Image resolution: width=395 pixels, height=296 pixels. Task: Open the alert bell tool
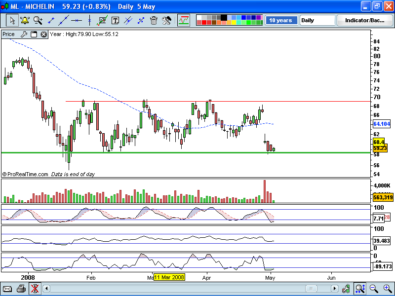(x=25, y=20)
